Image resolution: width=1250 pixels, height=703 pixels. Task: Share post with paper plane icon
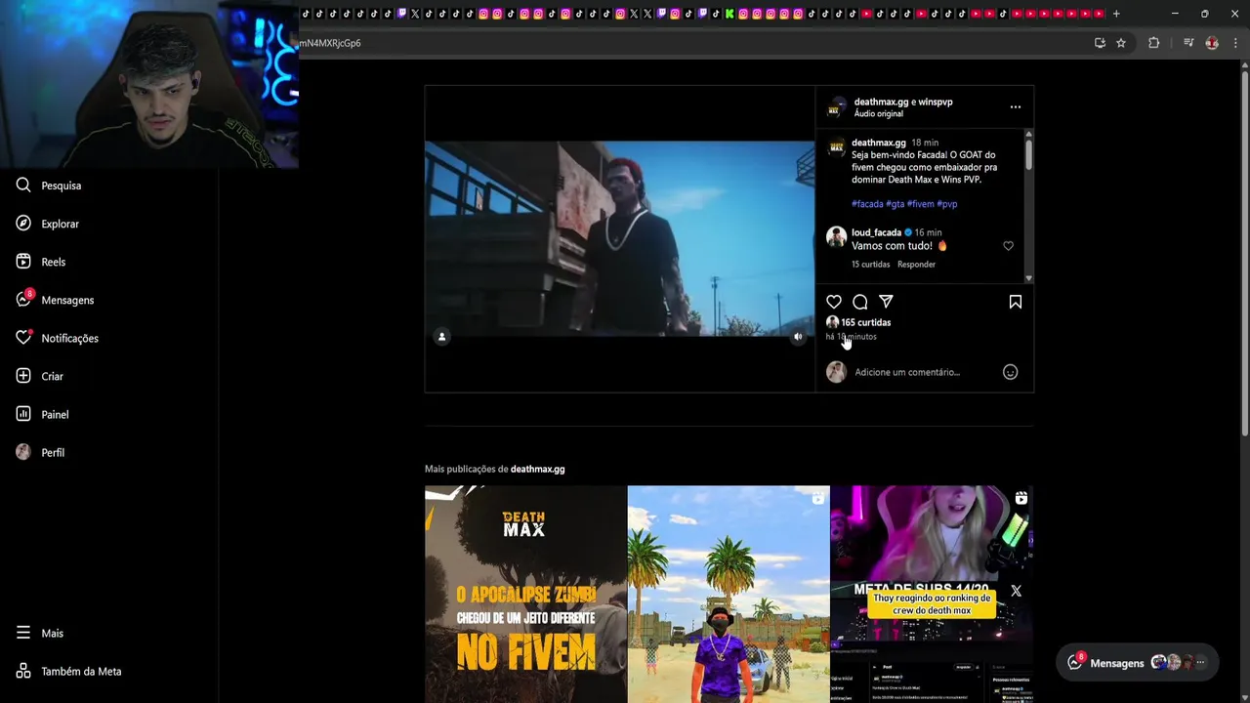886,302
